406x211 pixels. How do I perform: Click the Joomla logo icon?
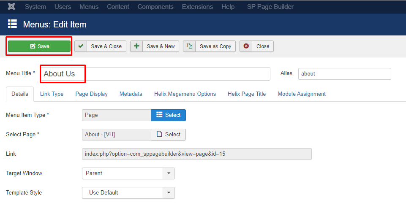(11, 6)
